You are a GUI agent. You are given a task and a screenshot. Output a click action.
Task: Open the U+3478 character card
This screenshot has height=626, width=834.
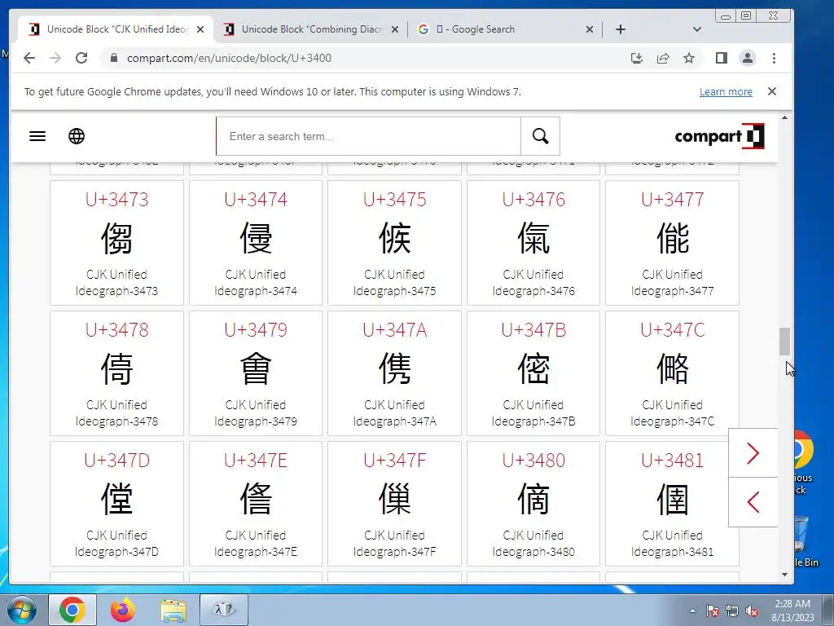(116, 373)
